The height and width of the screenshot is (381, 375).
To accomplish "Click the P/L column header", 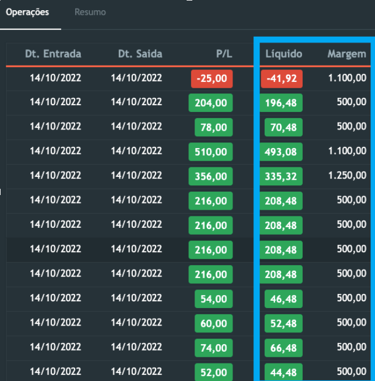I will coord(224,54).
